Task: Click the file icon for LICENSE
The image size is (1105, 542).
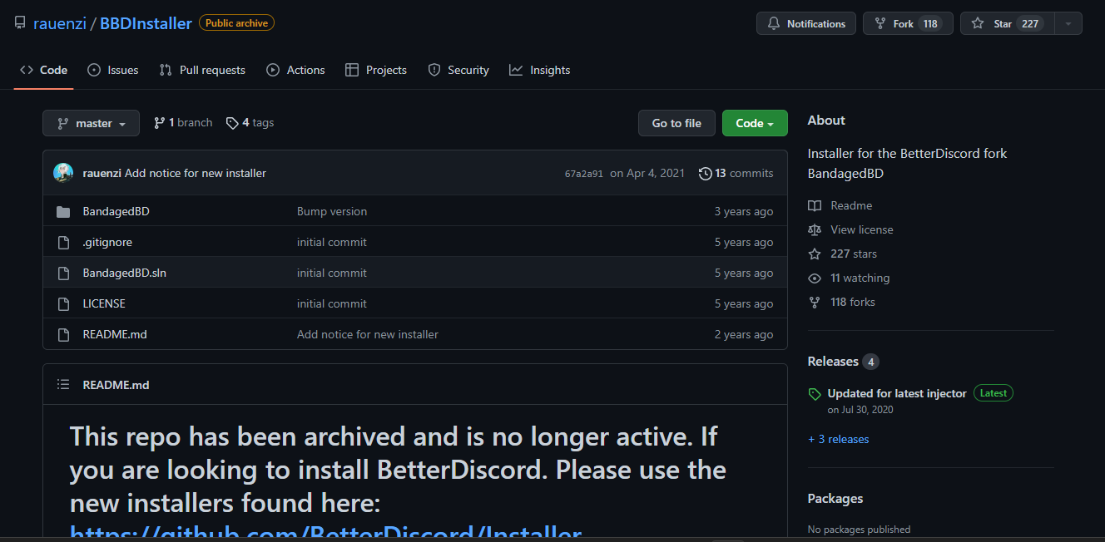Action: 63,304
